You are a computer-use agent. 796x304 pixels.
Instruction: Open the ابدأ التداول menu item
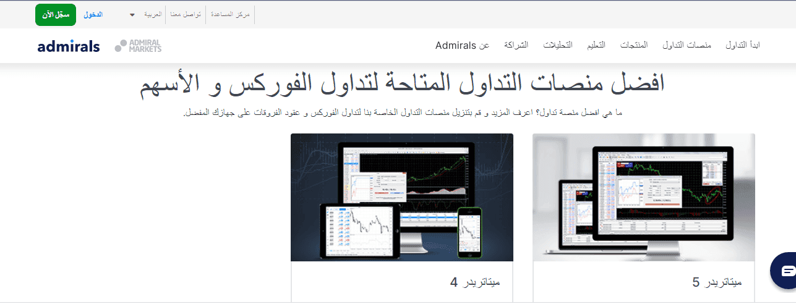tap(742, 46)
